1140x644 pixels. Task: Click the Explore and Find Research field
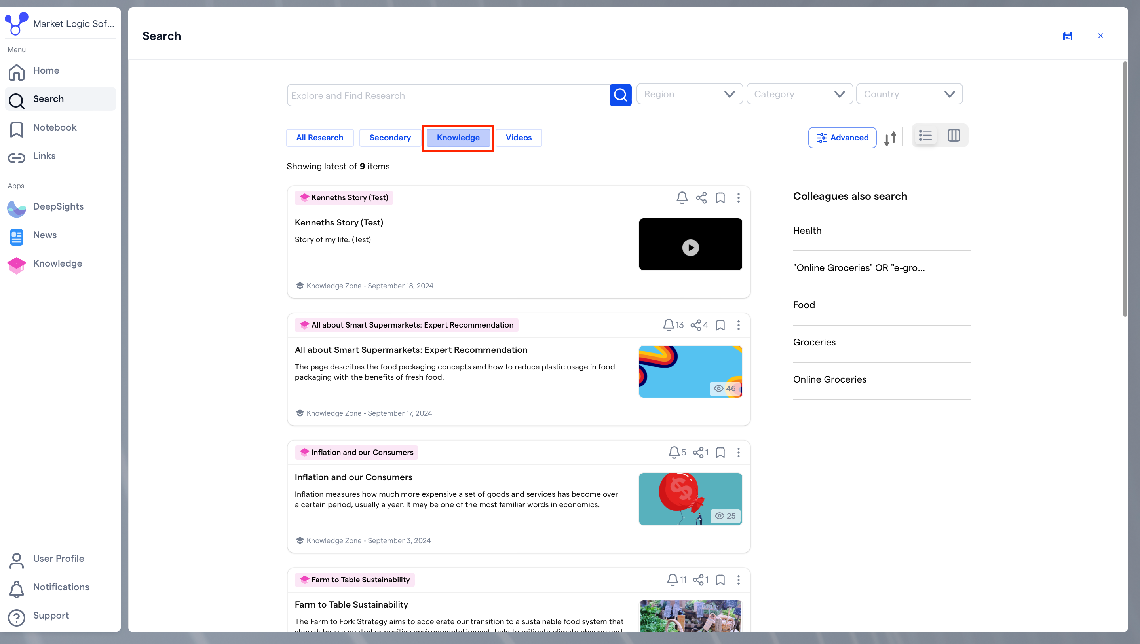click(448, 96)
